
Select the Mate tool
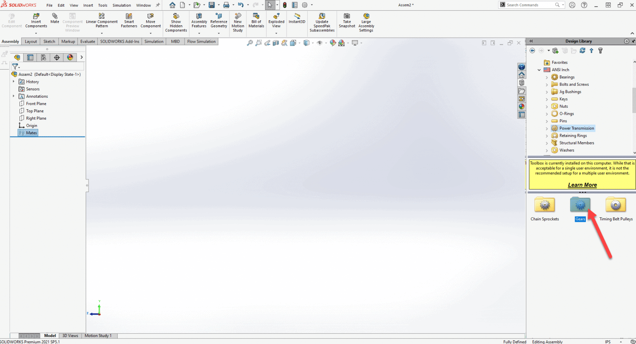pyautogui.click(x=55, y=19)
